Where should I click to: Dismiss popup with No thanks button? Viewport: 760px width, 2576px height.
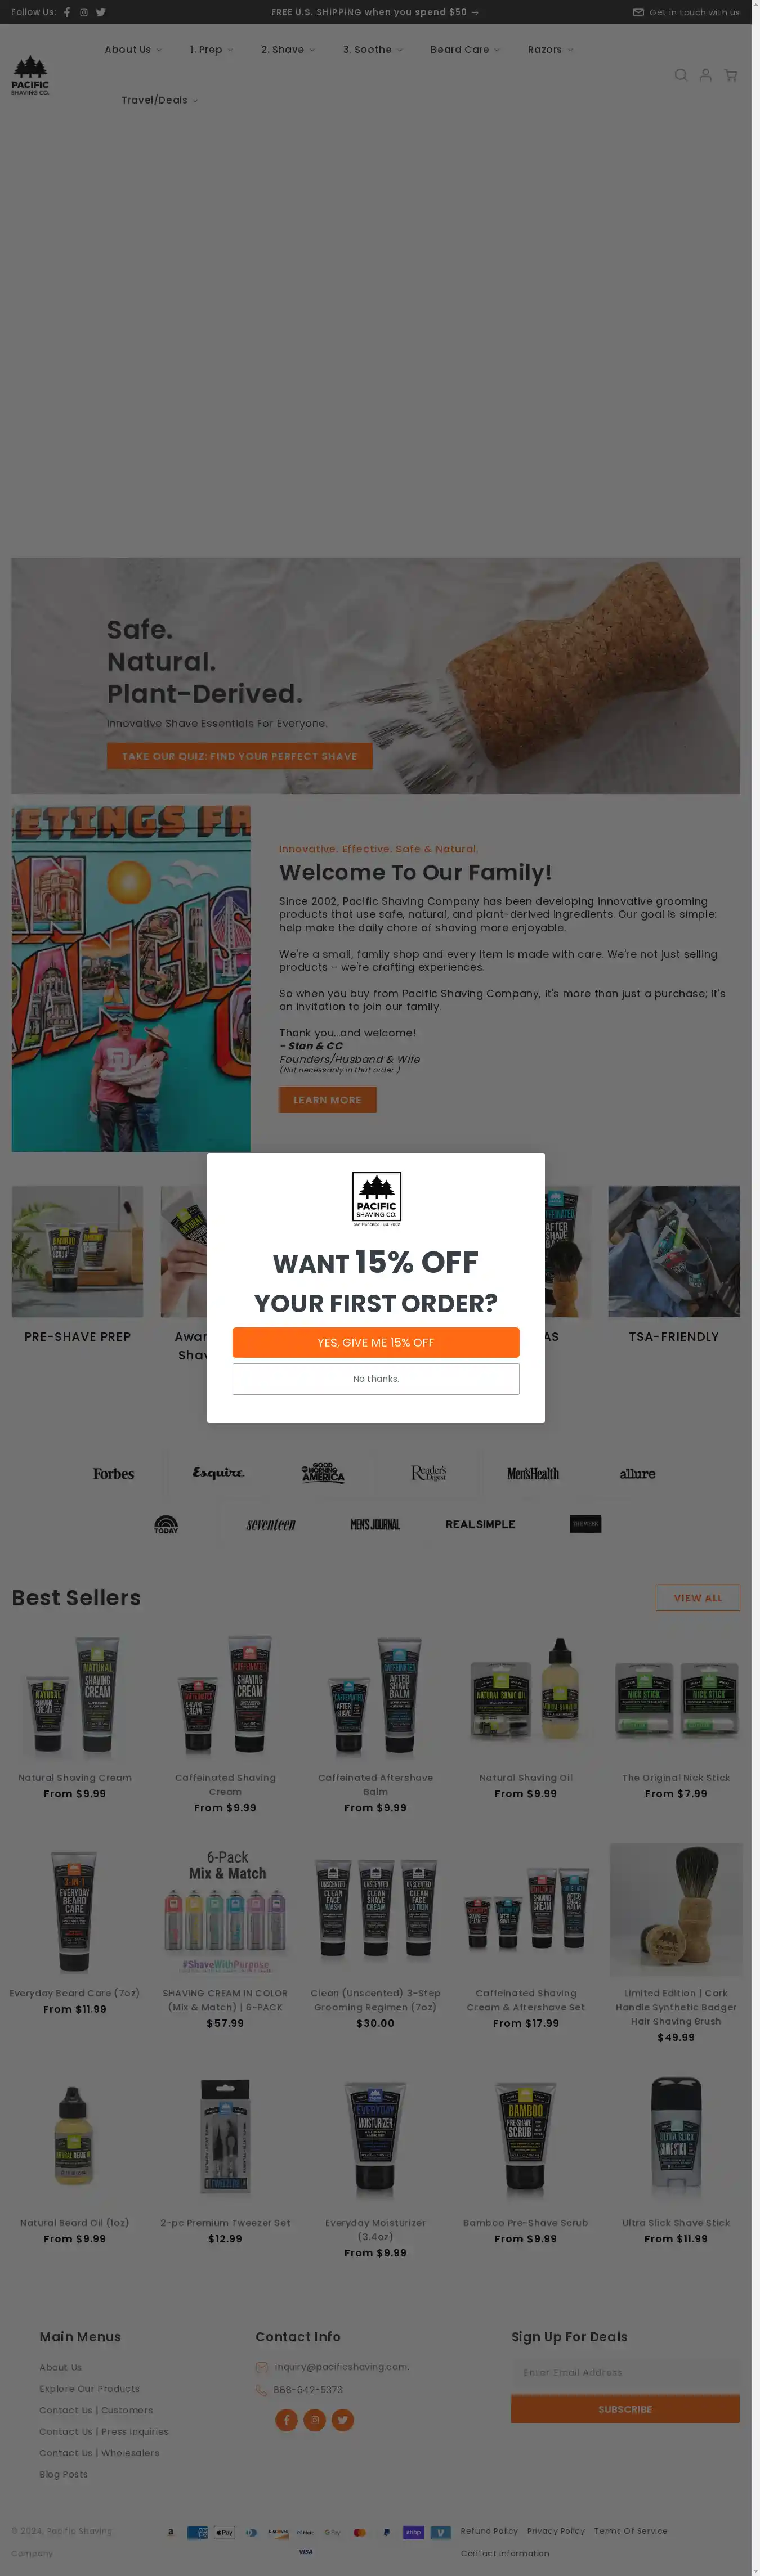(376, 1379)
